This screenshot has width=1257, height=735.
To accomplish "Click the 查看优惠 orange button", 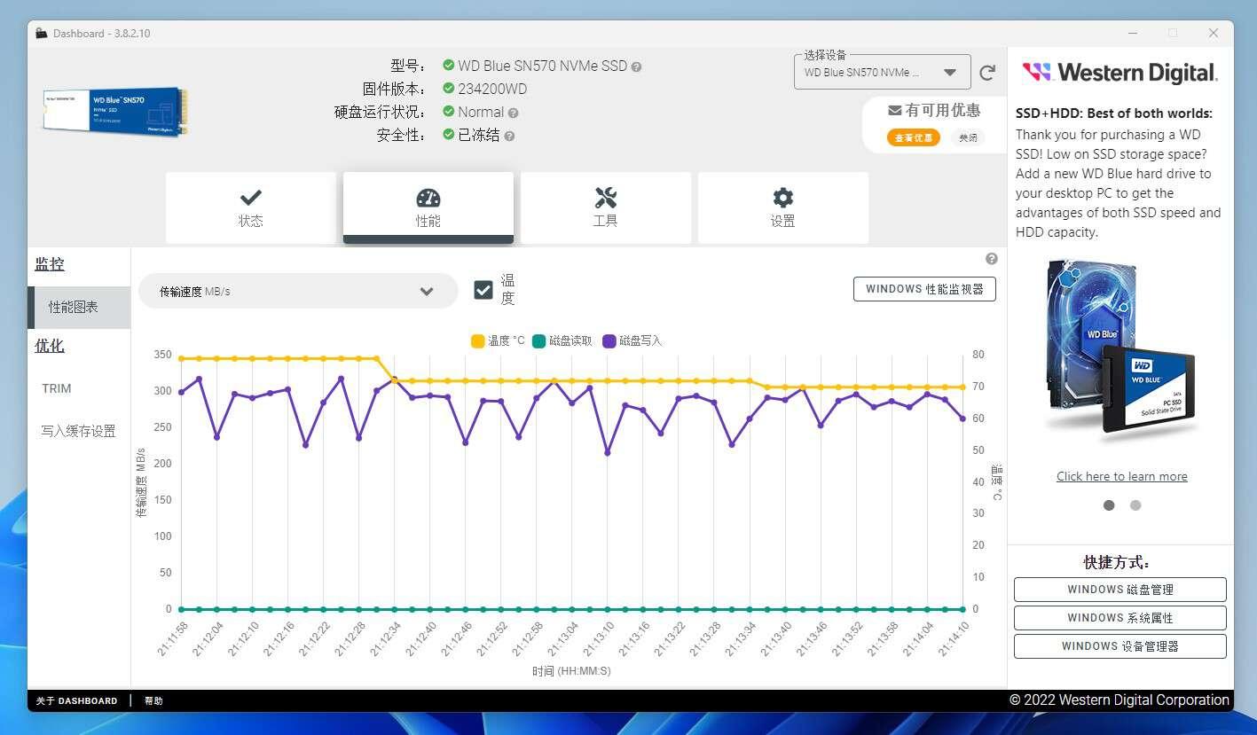I will tap(913, 137).
